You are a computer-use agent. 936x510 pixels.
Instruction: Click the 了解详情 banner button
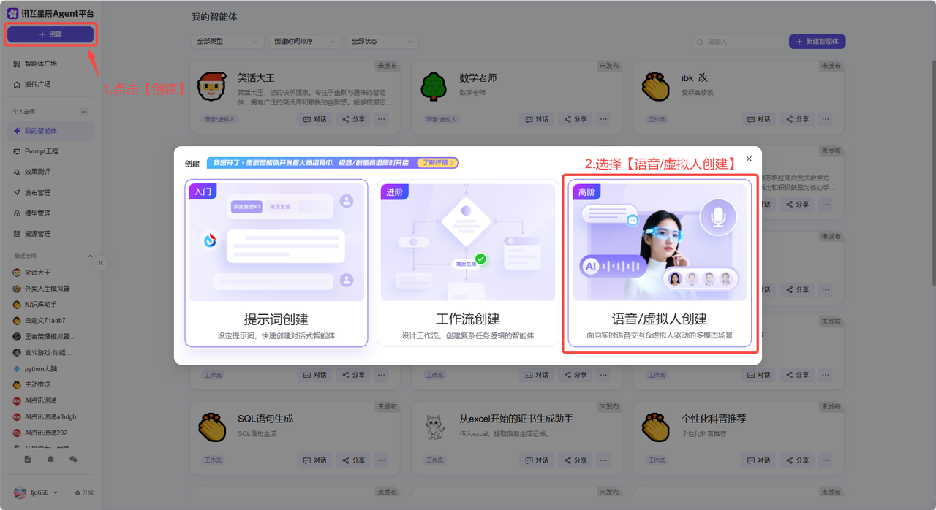pyautogui.click(x=437, y=163)
